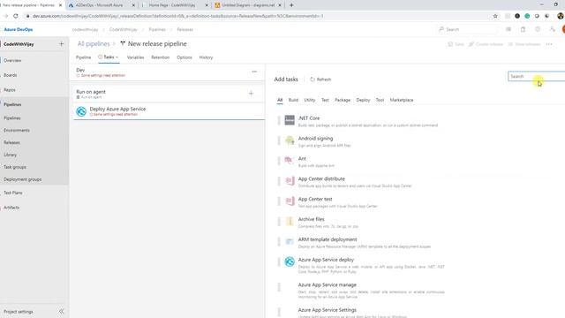Click the Android signing task icon

tap(290, 140)
